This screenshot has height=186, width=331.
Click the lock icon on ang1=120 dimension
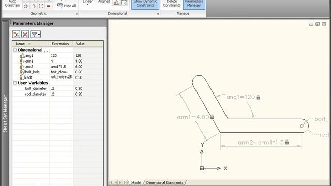tap(258, 97)
